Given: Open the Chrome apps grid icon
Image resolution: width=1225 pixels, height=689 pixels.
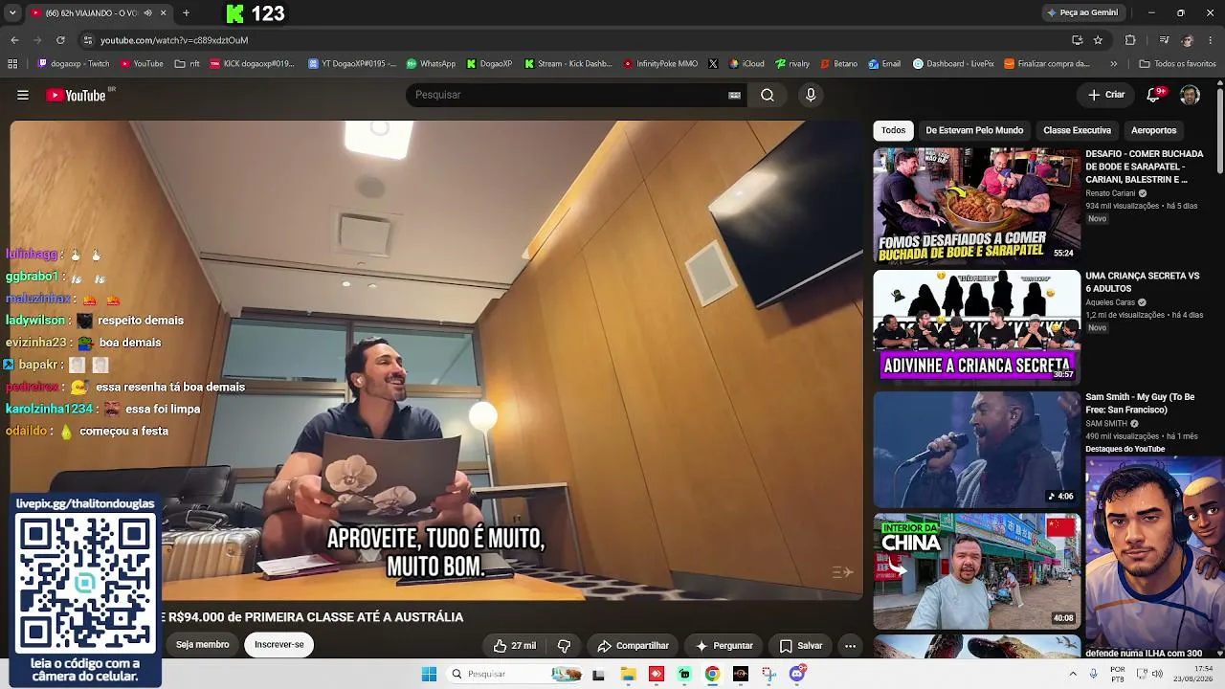Looking at the screenshot, I should tap(12, 64).
